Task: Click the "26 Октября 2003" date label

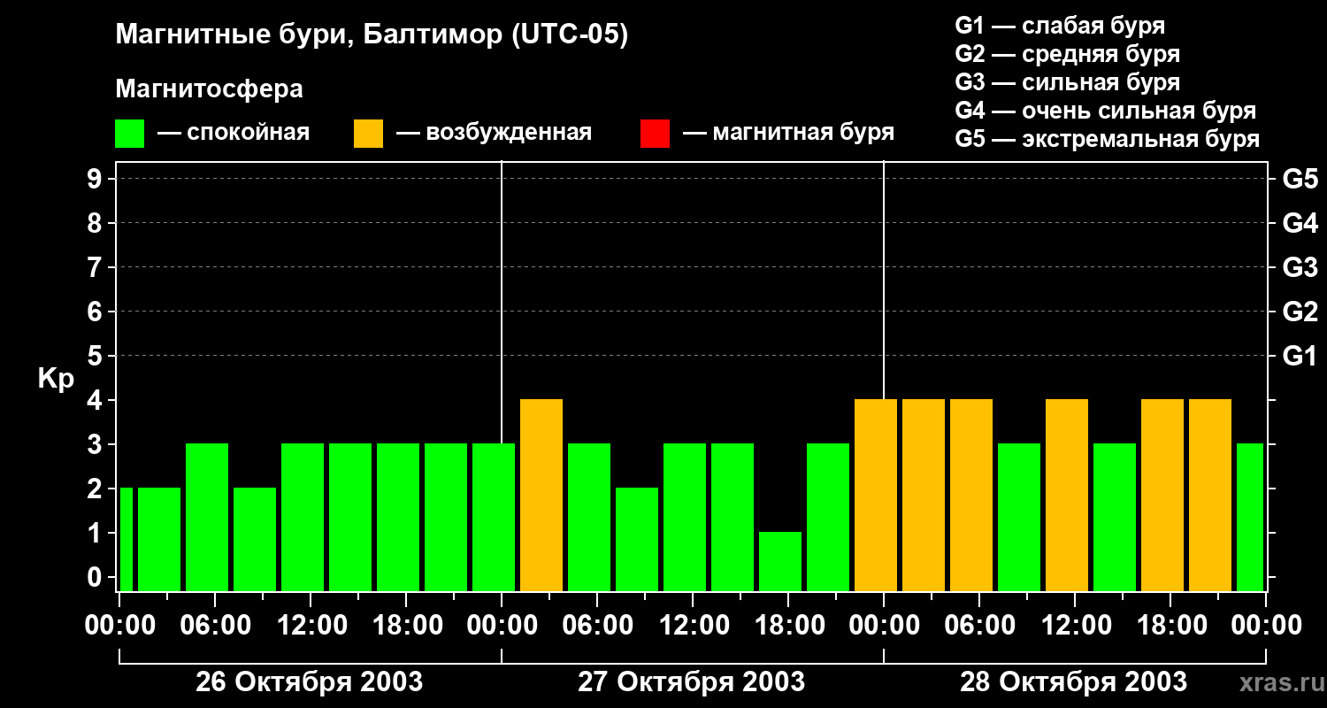Action: [x=309, y=682]
